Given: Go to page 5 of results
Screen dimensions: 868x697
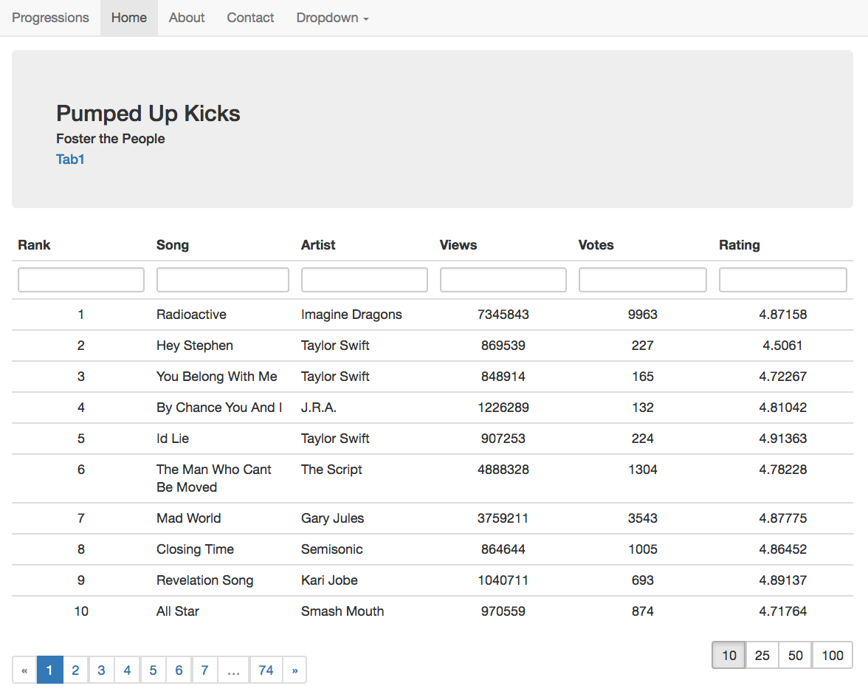Looking at the screenshot, I should click(153, 670).
